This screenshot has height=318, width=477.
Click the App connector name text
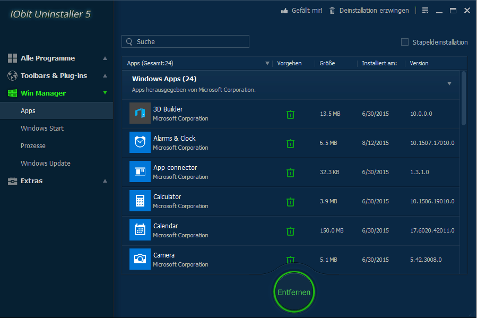pos(175,168)
